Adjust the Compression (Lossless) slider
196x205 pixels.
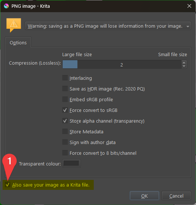click(x=122, y=64)
